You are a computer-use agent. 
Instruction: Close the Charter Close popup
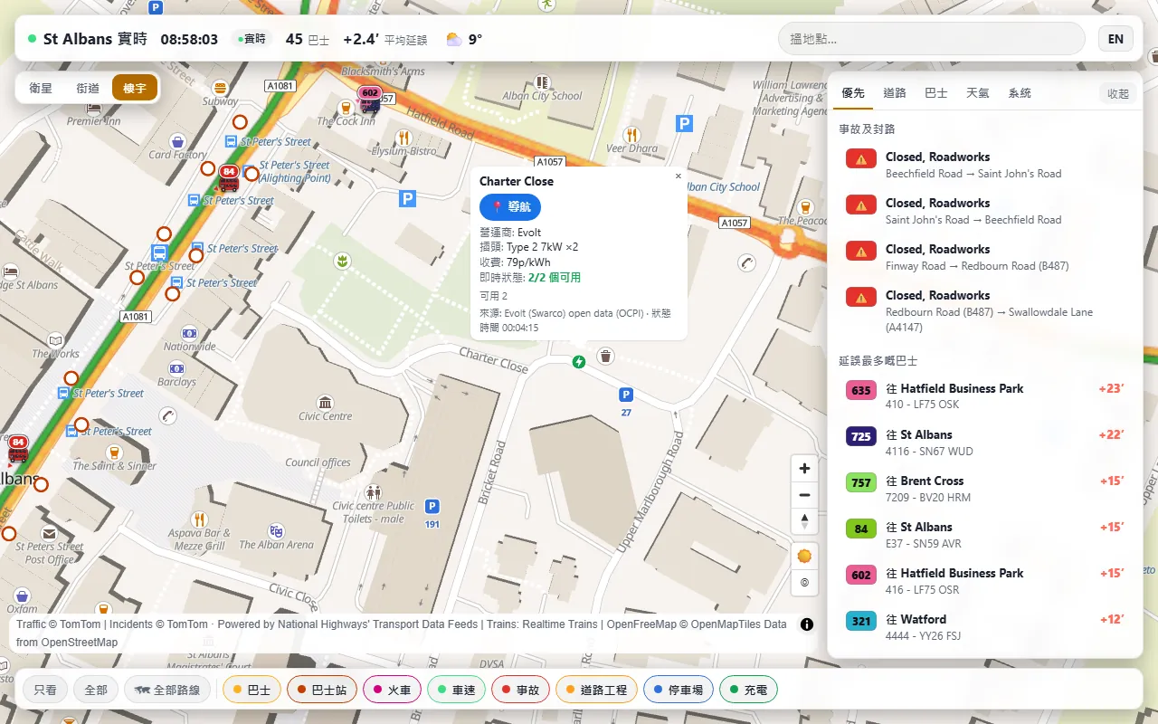(679, 176)
